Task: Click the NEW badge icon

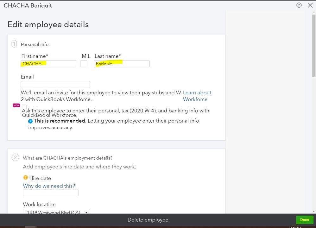Action: [16, 105]
